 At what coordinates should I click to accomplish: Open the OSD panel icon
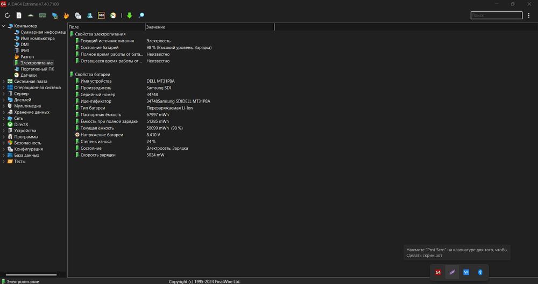point(101,16)
